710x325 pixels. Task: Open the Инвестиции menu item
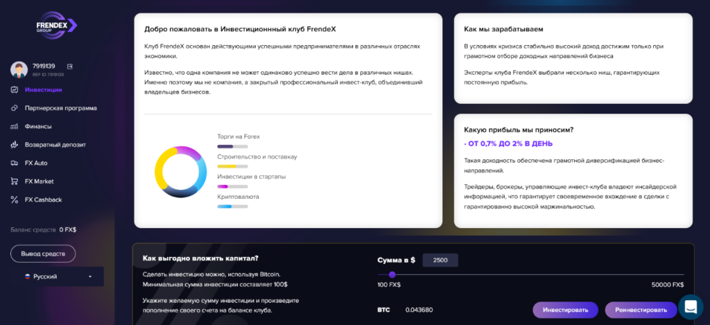[44, 89]
